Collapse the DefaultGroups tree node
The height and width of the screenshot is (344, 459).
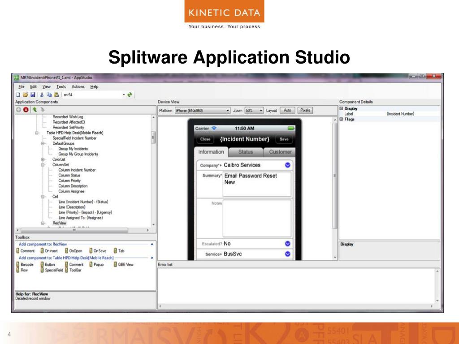point(43,144)
